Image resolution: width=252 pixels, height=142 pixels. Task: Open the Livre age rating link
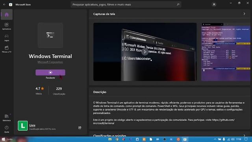[x=32, y=125]
